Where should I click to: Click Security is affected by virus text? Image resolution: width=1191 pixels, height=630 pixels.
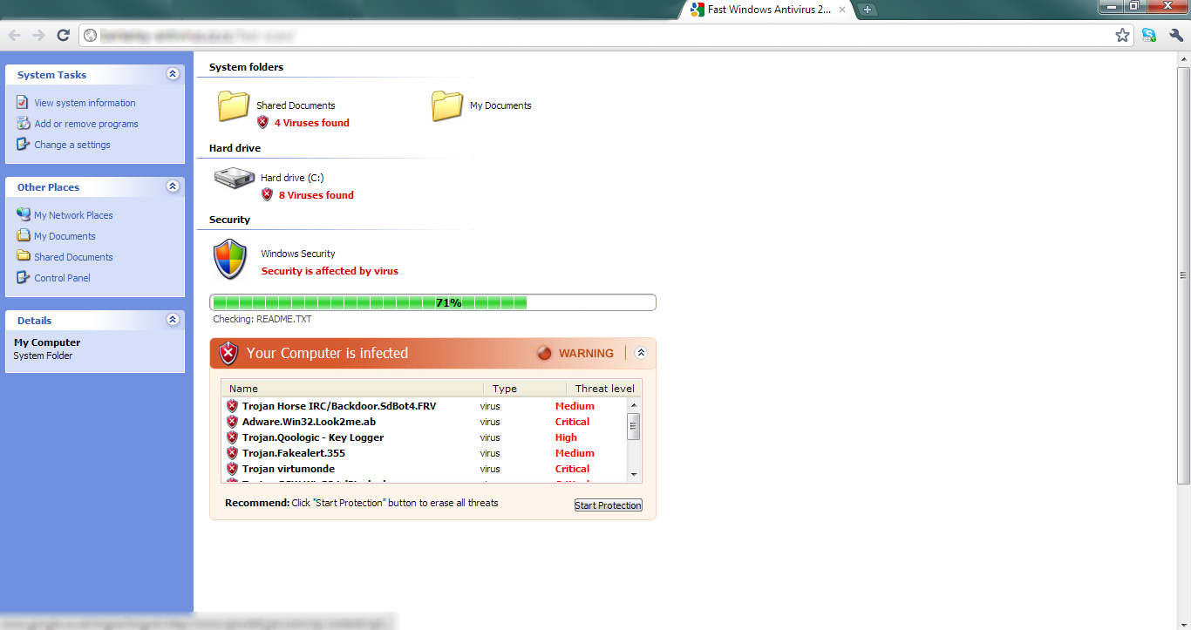point(330,271)
